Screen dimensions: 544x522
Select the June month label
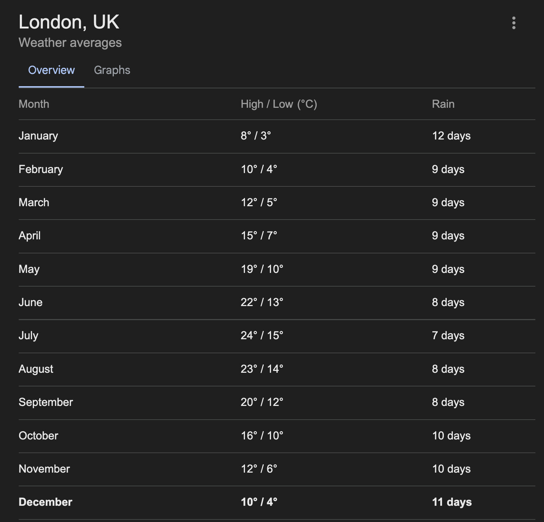point(31,302)
